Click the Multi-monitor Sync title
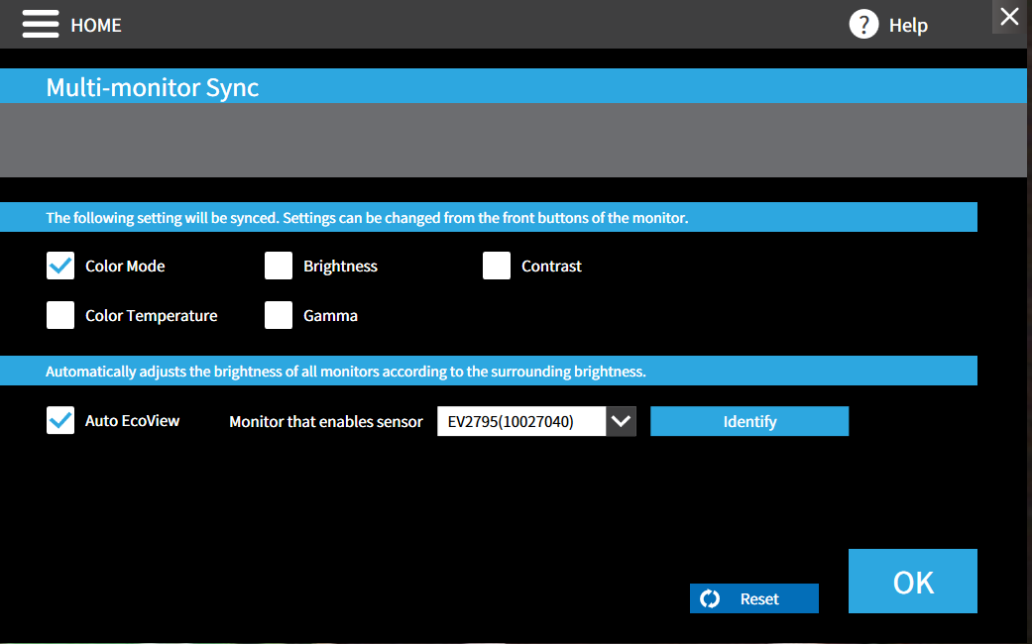Screen dimensions: 1032x644 153,87
